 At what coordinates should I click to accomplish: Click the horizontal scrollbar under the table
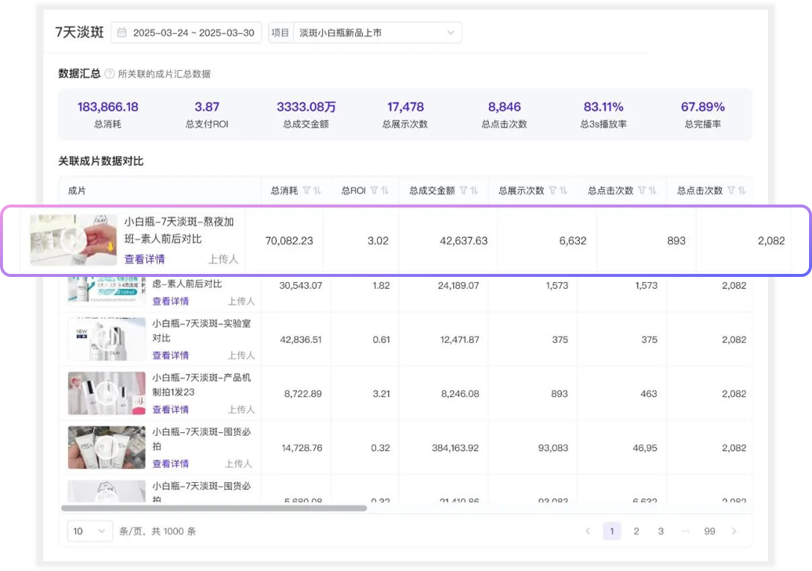click(x=214, y=508)
